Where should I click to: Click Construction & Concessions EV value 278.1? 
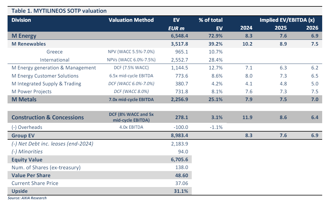(182, 117)
